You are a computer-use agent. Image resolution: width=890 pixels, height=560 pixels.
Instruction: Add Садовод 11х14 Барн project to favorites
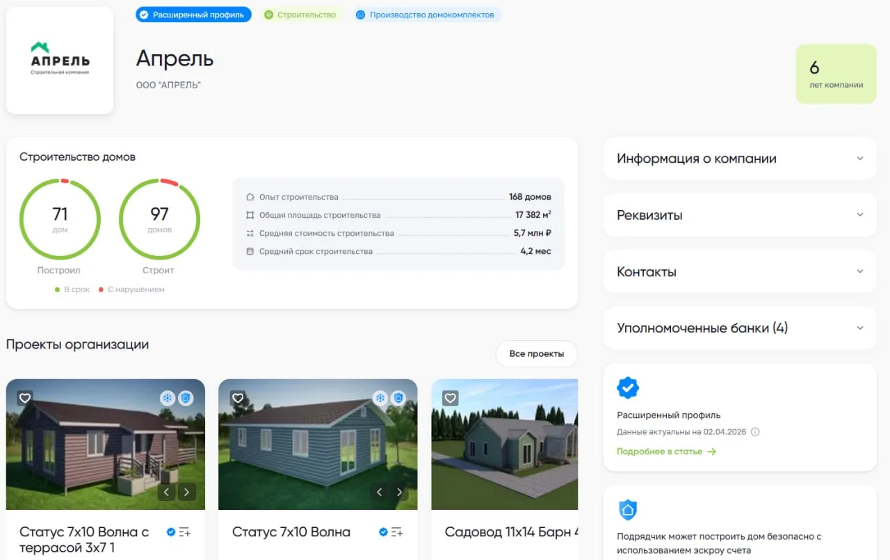pyautogui.click(x=451, y=398)
